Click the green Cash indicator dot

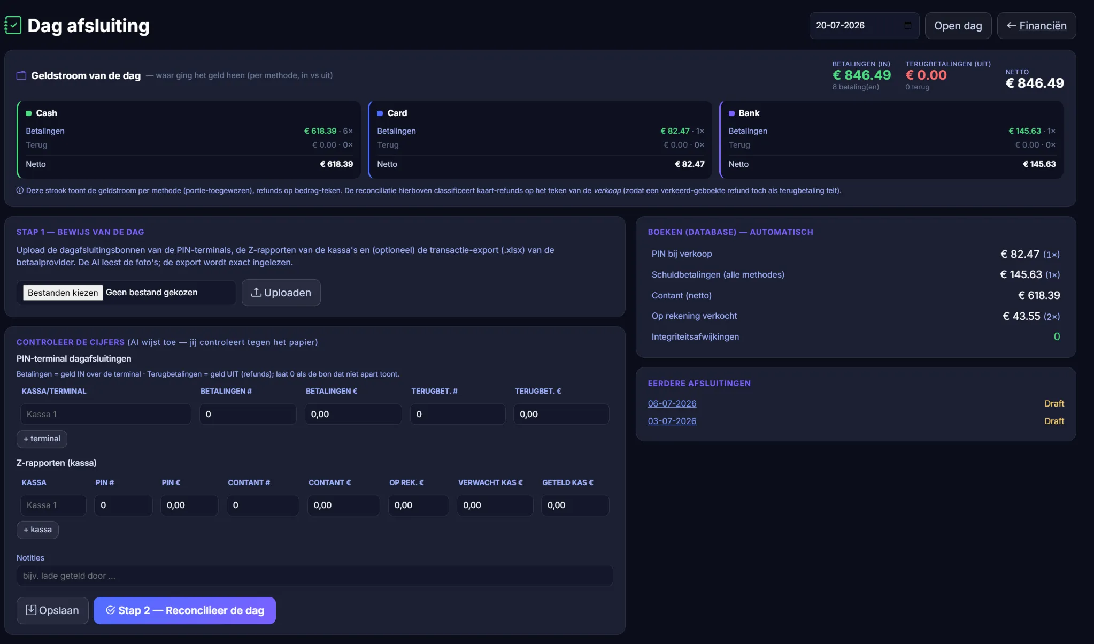pos(29,113)
